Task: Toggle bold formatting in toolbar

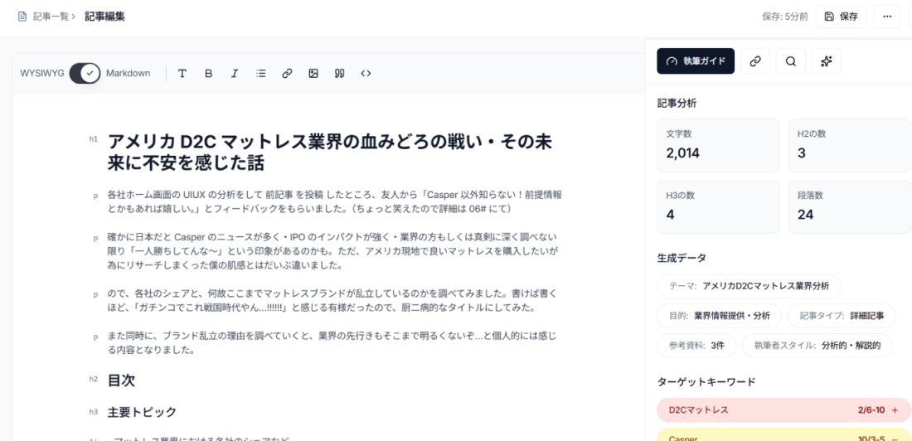Action: point(209,73)
